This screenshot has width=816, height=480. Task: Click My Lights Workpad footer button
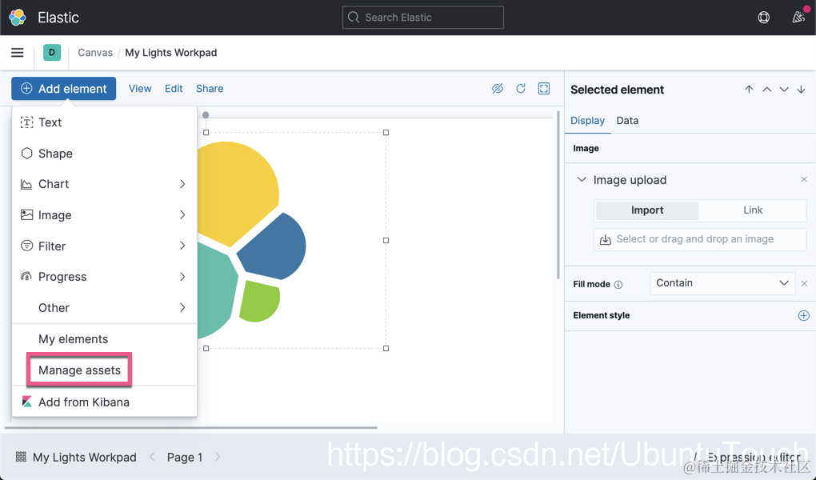pyautogui.click(x=76, y=457)
